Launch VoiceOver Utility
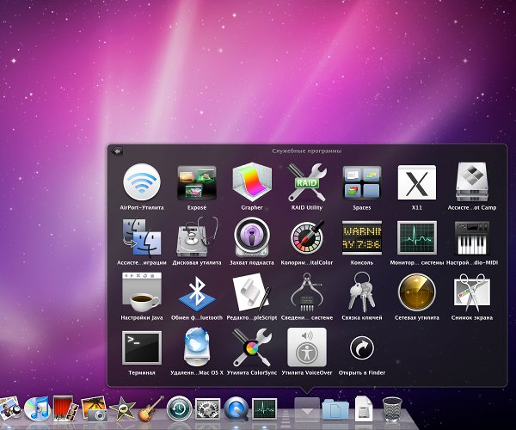 coord(307,347)
